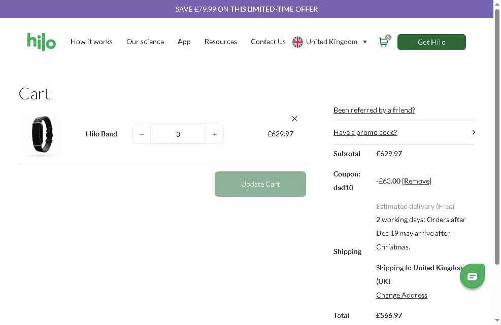
Task: Click the UK flag icon
Action: 297,42
